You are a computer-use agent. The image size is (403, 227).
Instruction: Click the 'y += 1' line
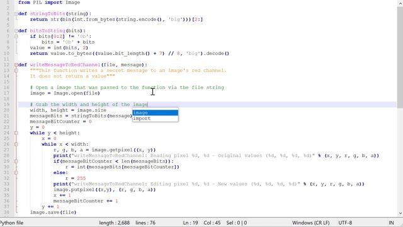50,207
